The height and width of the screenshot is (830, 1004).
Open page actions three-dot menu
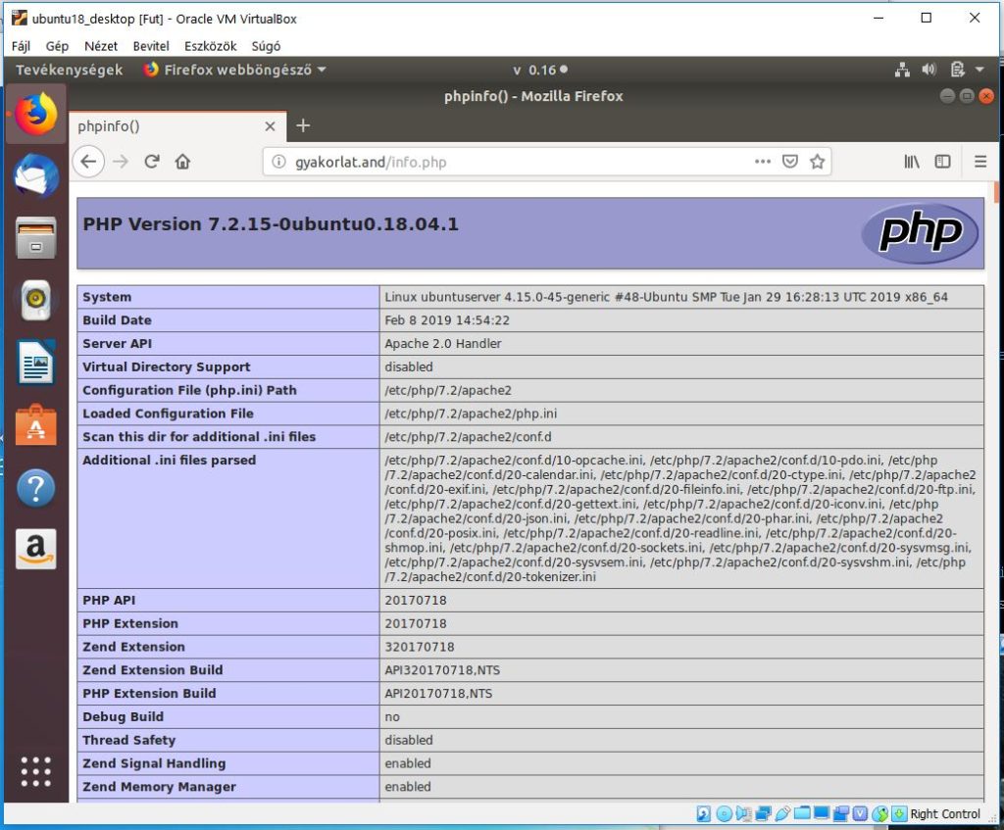click(x=763, y=162)
